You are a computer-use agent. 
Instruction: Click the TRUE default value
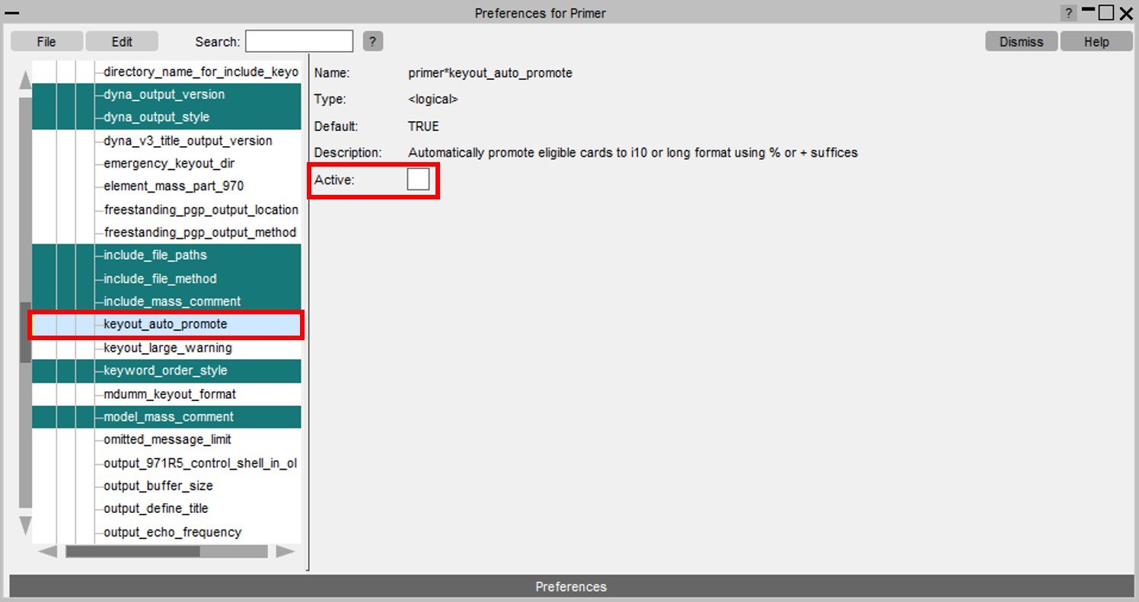click(x=423, y=126)
